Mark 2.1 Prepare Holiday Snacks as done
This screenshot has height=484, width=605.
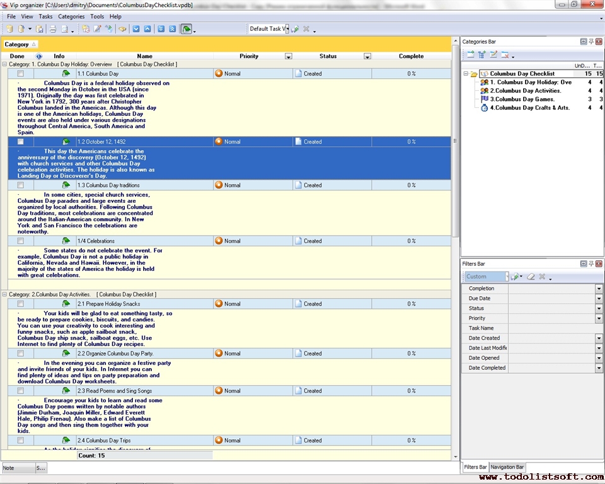[x=21, y=304]
